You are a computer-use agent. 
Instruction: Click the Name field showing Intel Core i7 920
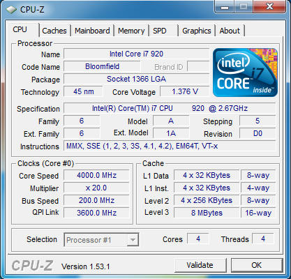coord(137,54)
